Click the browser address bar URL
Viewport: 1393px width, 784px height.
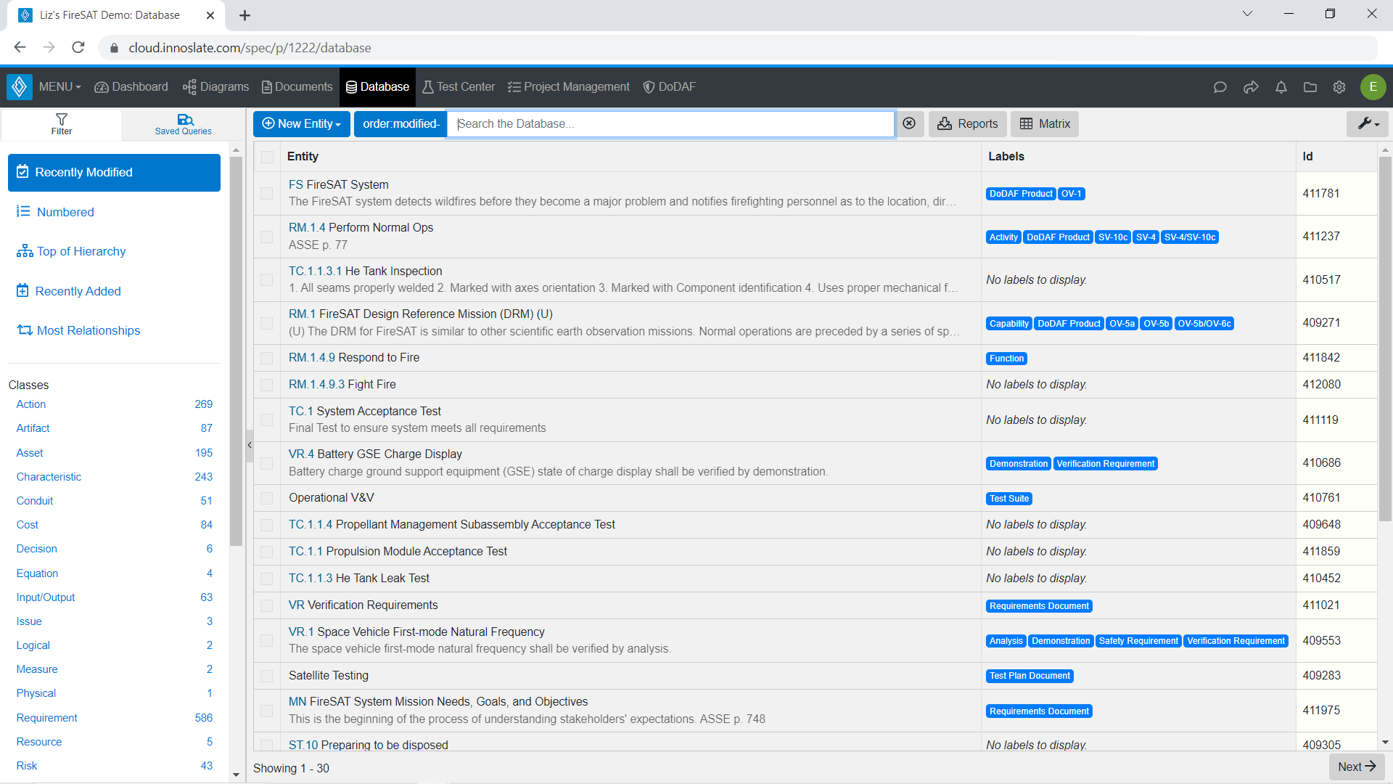tap(250, 48)
